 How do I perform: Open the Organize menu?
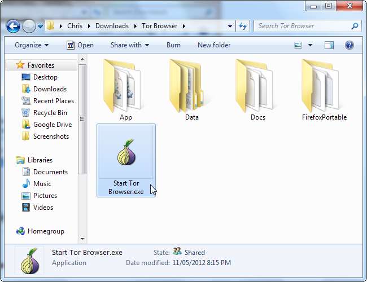(32, 45)
